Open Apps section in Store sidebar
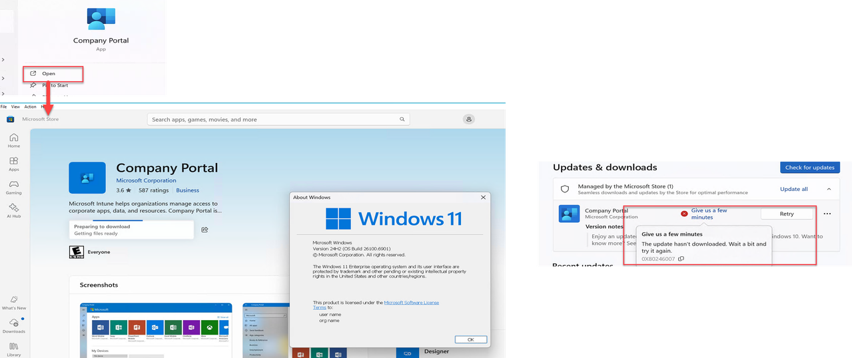The width and height of the screenshot is (852, 358). (13, 164)
